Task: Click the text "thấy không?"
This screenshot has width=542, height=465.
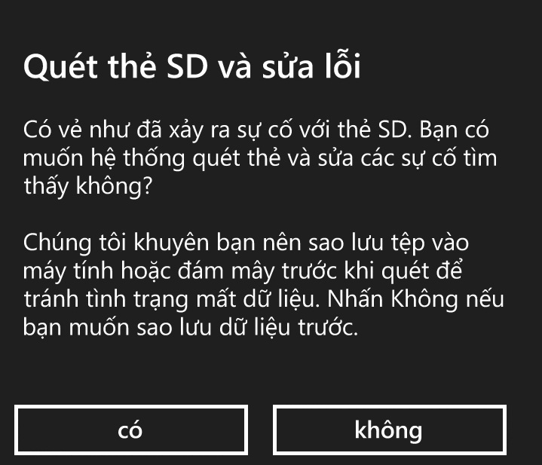Action: coord(89,188)
